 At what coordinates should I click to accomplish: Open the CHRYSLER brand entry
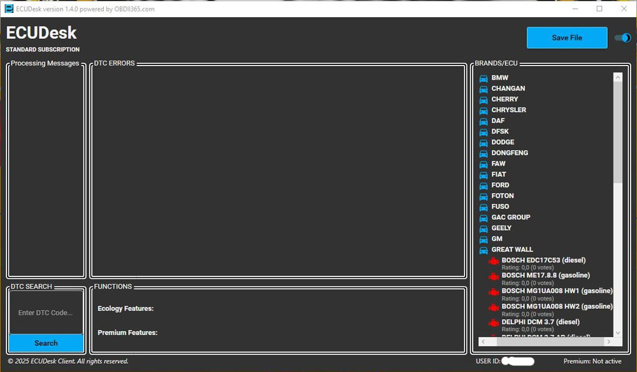508,110
